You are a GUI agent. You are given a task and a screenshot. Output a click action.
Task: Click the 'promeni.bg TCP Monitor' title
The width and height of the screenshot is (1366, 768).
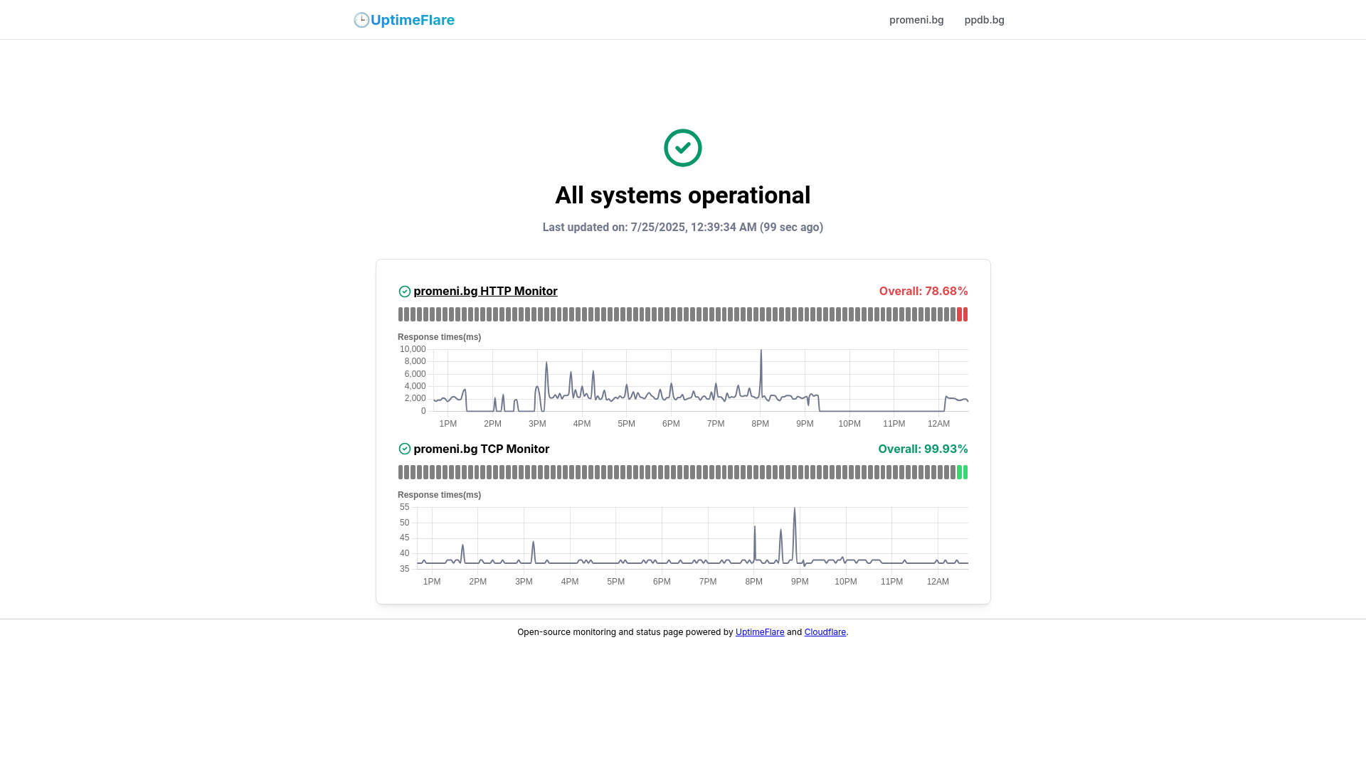pos(481,449)
